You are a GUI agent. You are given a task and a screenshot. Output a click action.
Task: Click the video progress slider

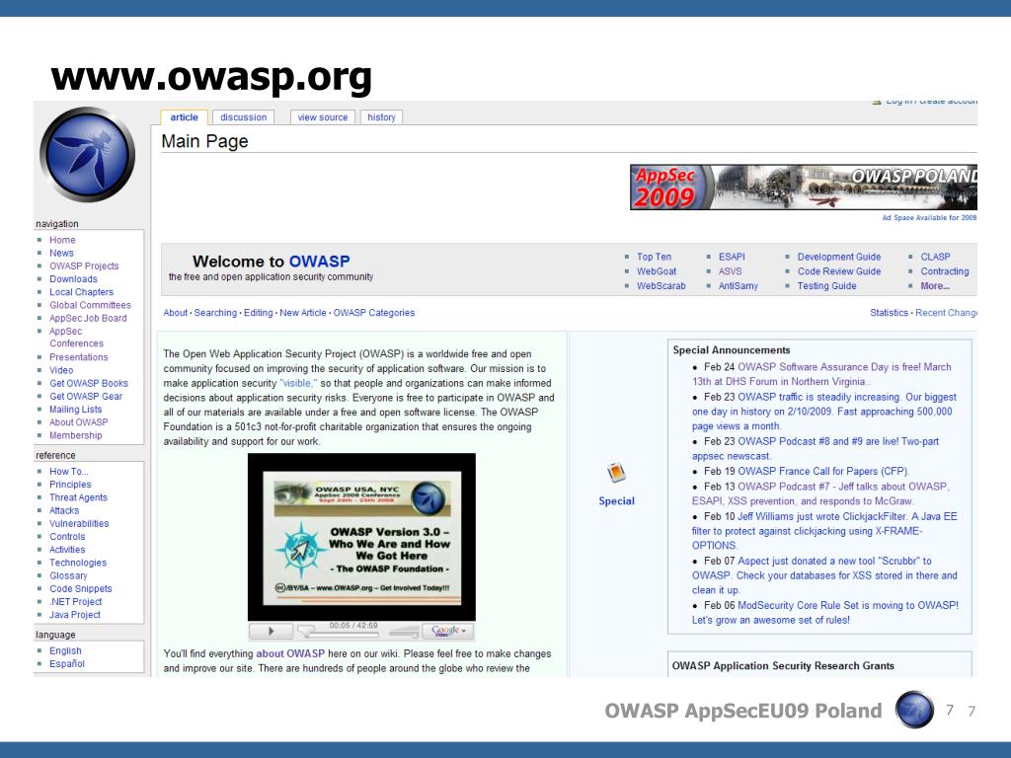pos(342,633)
